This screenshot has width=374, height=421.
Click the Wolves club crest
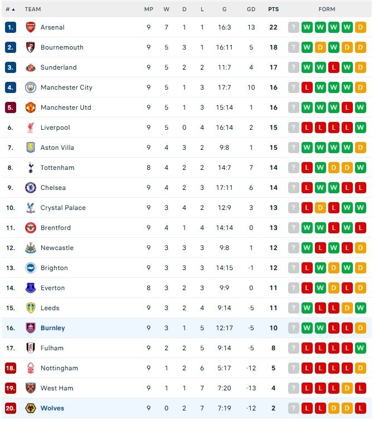(x=30, y=408)
